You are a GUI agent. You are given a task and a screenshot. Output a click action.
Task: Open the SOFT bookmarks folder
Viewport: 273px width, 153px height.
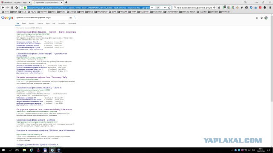pyautogui.click(x=112, y=12)
